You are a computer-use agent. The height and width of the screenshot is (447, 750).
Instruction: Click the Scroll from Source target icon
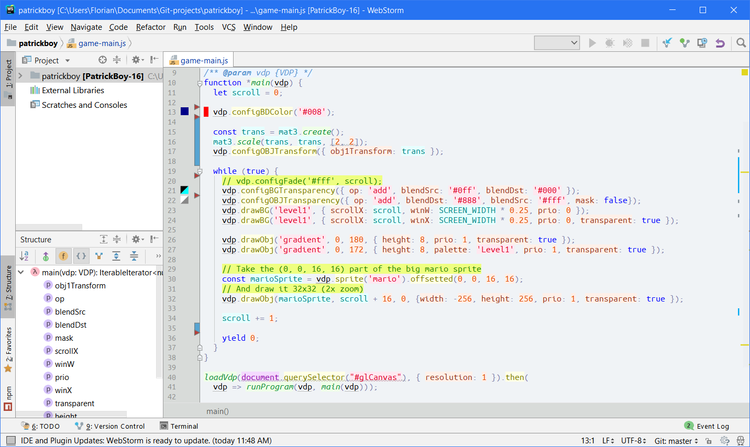click(103, 60)
